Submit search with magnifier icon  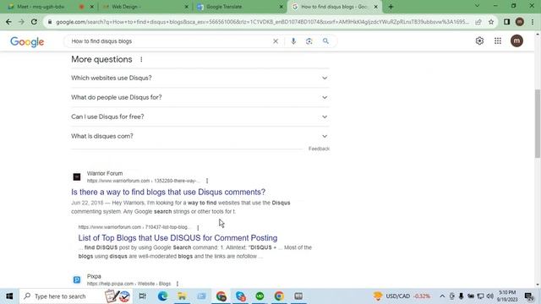pos(325,41)
